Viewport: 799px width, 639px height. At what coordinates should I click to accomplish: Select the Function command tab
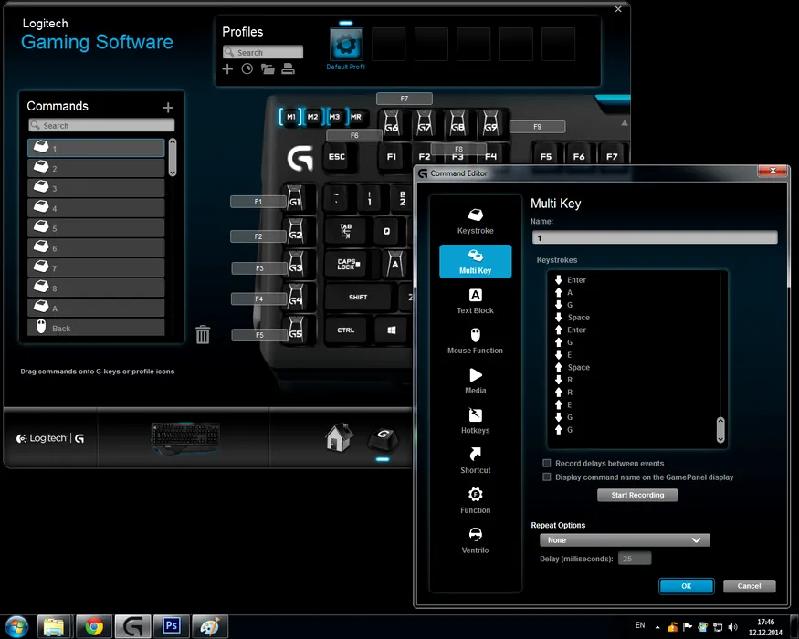coord(475,500)
